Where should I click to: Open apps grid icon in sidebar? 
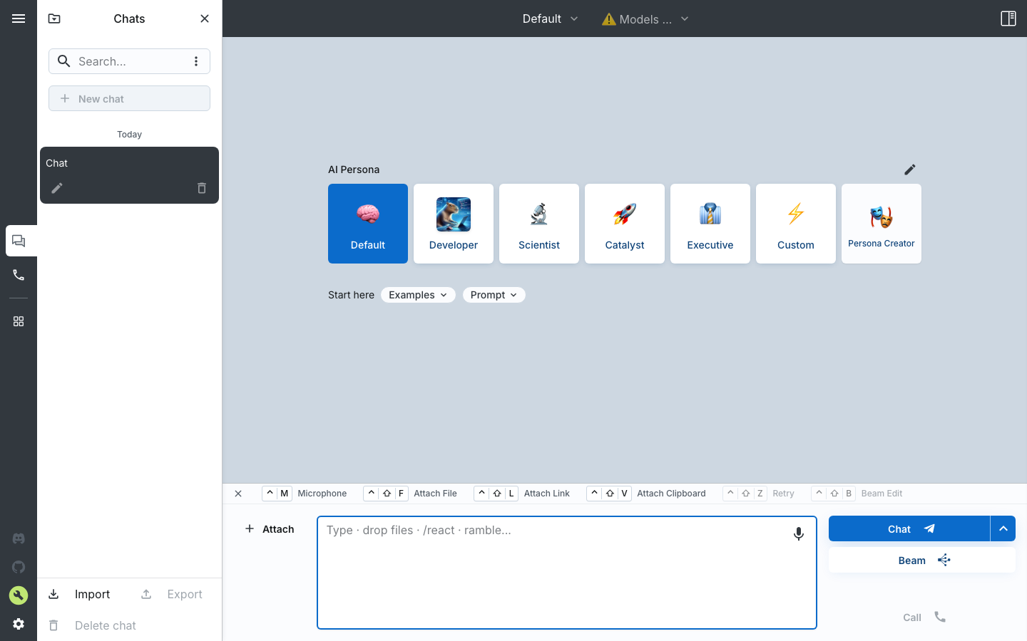click(x=19, y=321)
